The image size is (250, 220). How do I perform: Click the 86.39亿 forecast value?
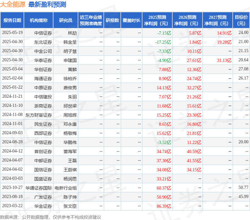pyautogui.click(x=164, y=206)
